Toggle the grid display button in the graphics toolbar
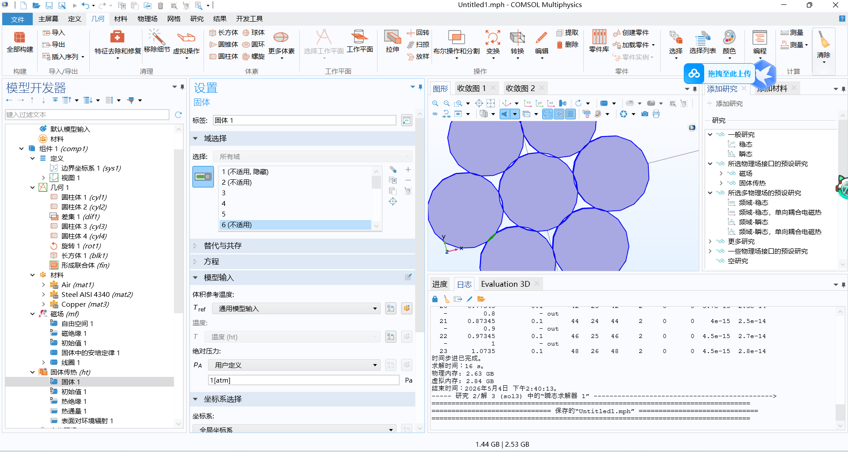The width and height of the screenshot is (848, 452). coord(570,114)
